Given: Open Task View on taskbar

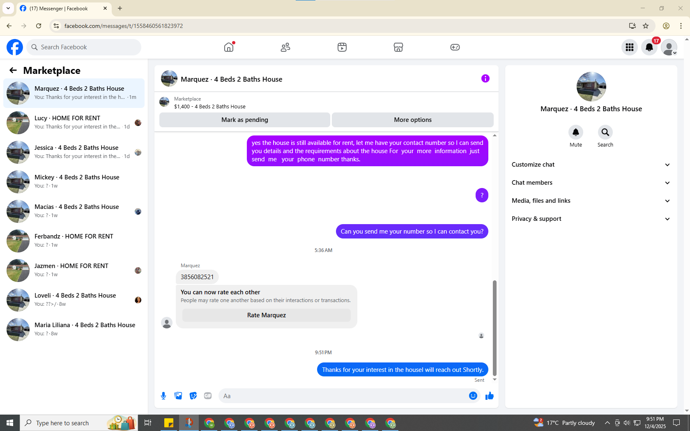Looking at the screenshot, I should point(148,423).
